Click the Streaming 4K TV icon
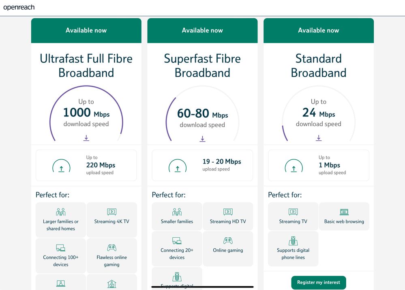 (111, 212)
